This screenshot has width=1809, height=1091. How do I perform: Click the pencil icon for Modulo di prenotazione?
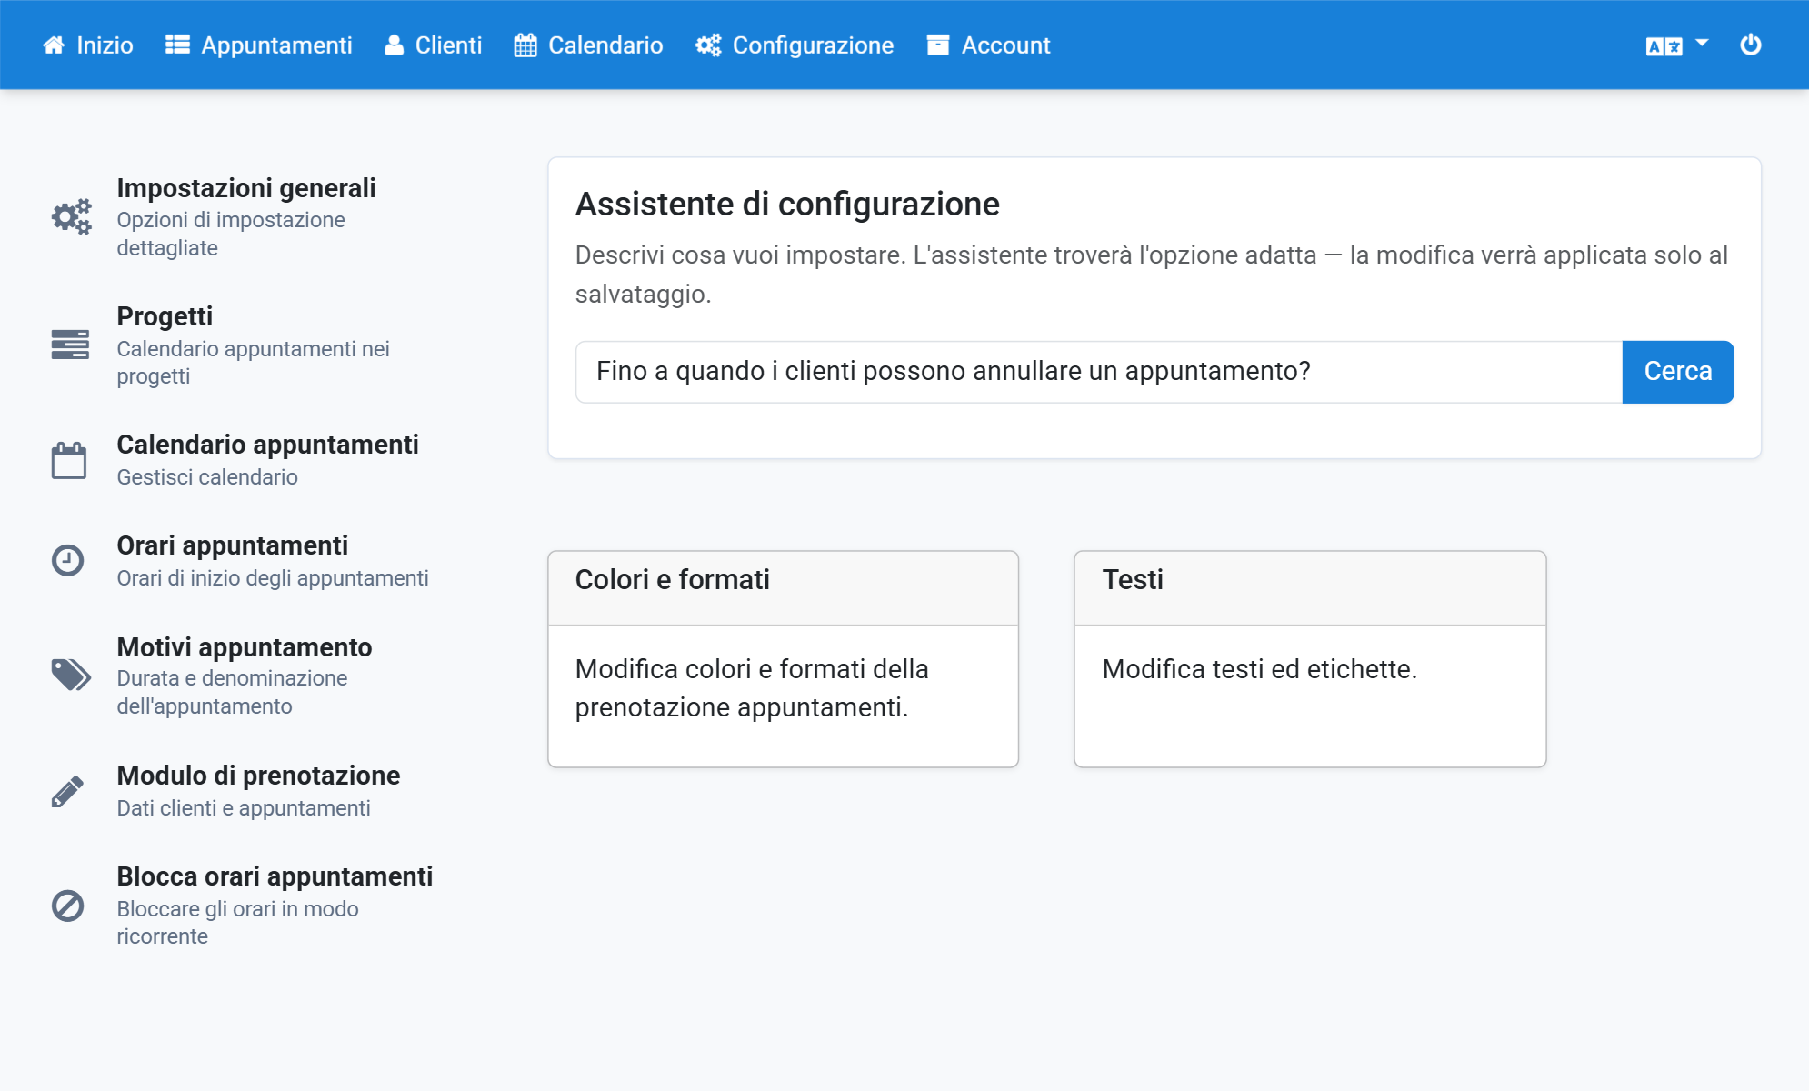[x=67, y=791]
